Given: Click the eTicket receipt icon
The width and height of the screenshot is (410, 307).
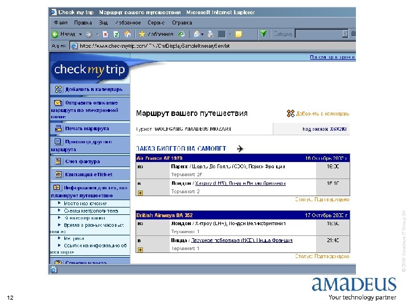Looking at the screenshot, I should tap(58, 174).
